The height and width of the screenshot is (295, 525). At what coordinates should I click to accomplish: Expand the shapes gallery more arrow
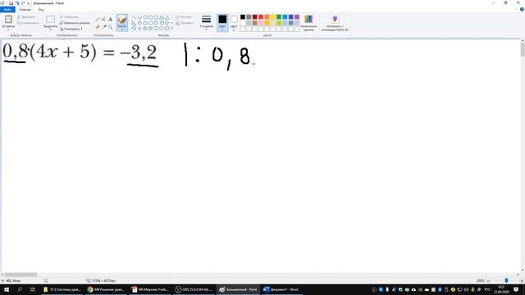172,28
